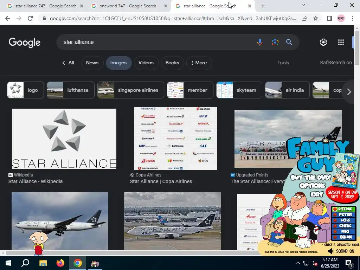Open the Star Alliance logo thumbnail
Screen dimensions: 360x270
click(x=64, y=139)
